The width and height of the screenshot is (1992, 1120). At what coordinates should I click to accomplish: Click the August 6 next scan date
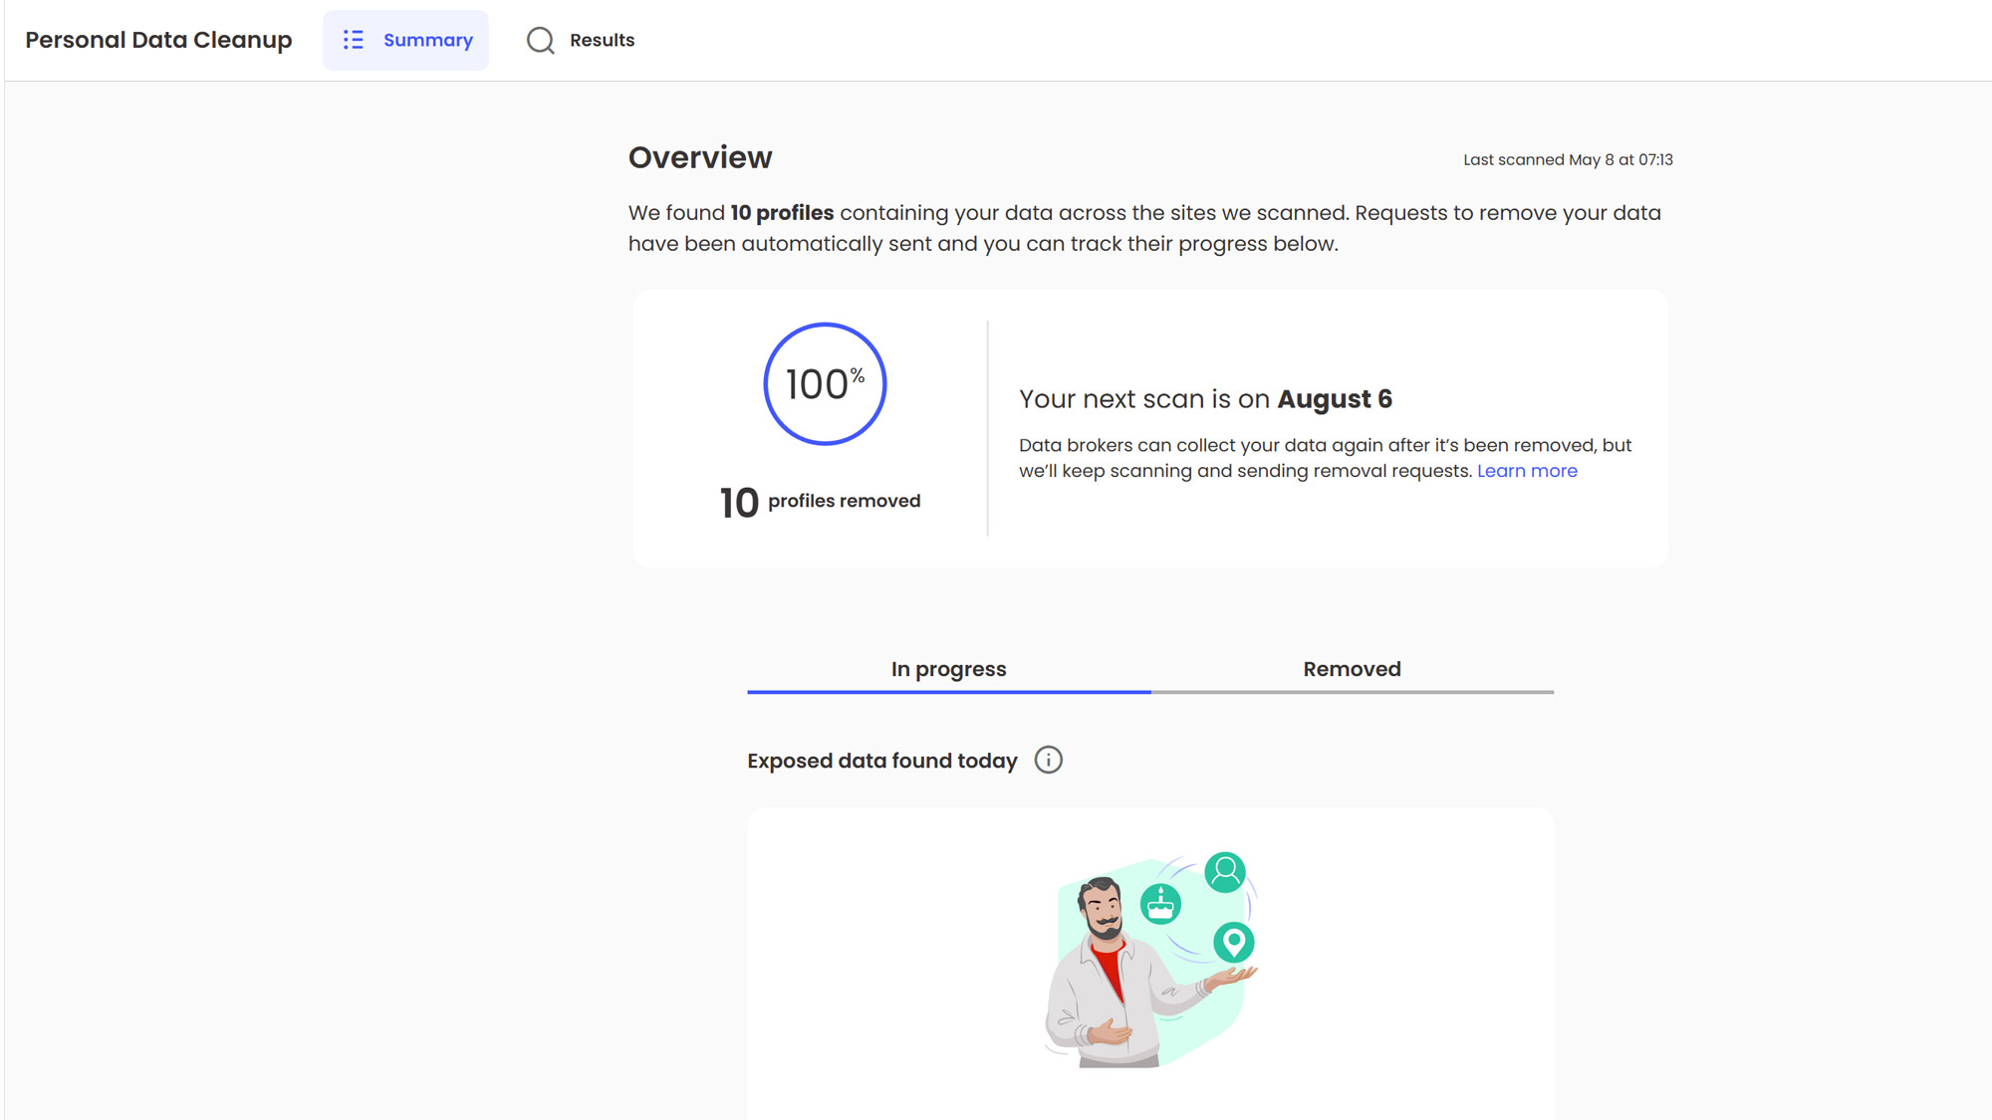(x=1335, y=399)
